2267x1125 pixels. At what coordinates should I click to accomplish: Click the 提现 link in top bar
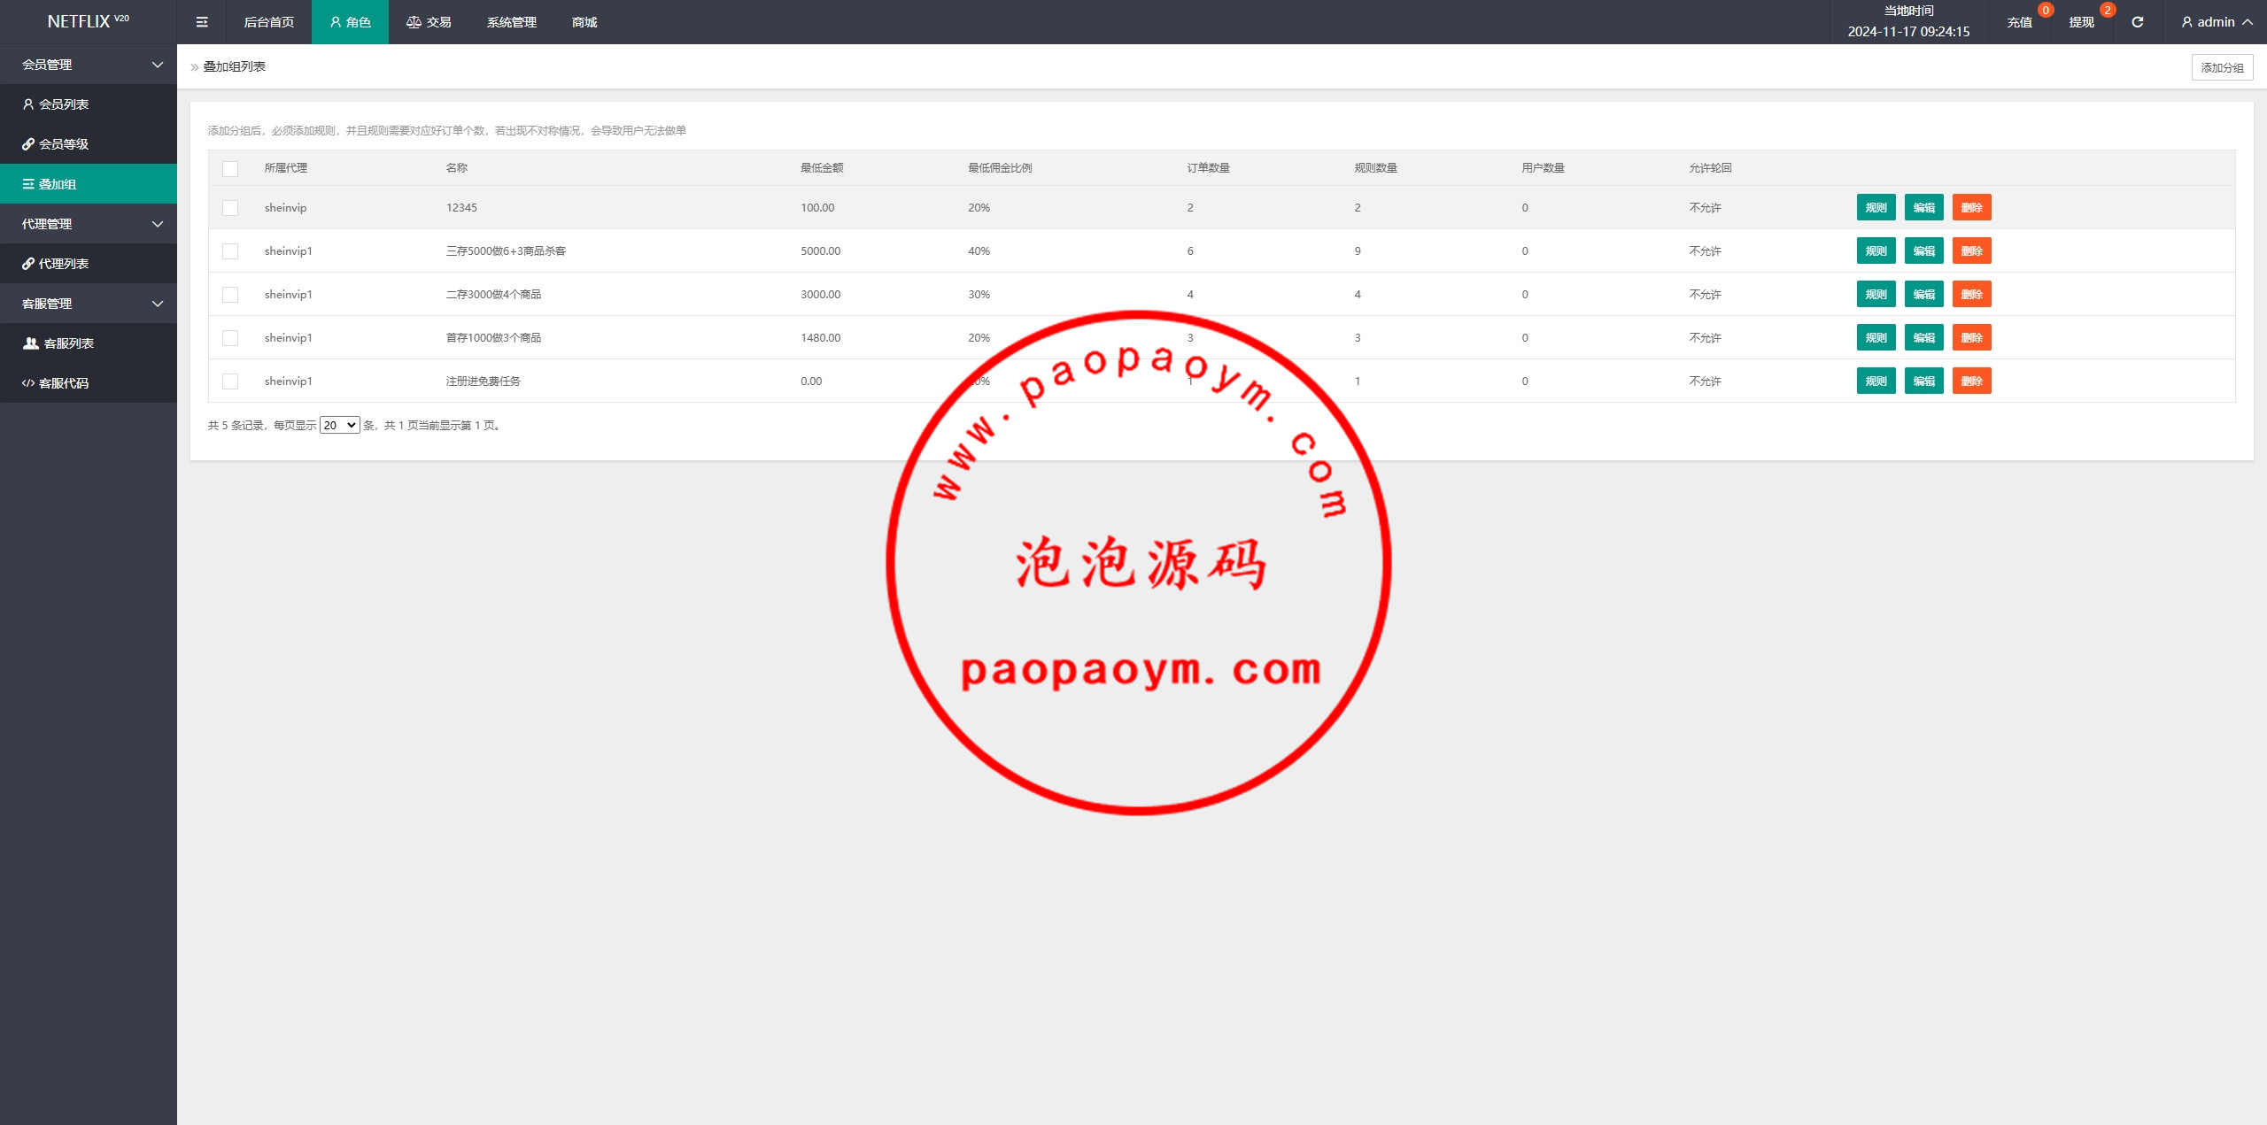(x=2081, y=22)
